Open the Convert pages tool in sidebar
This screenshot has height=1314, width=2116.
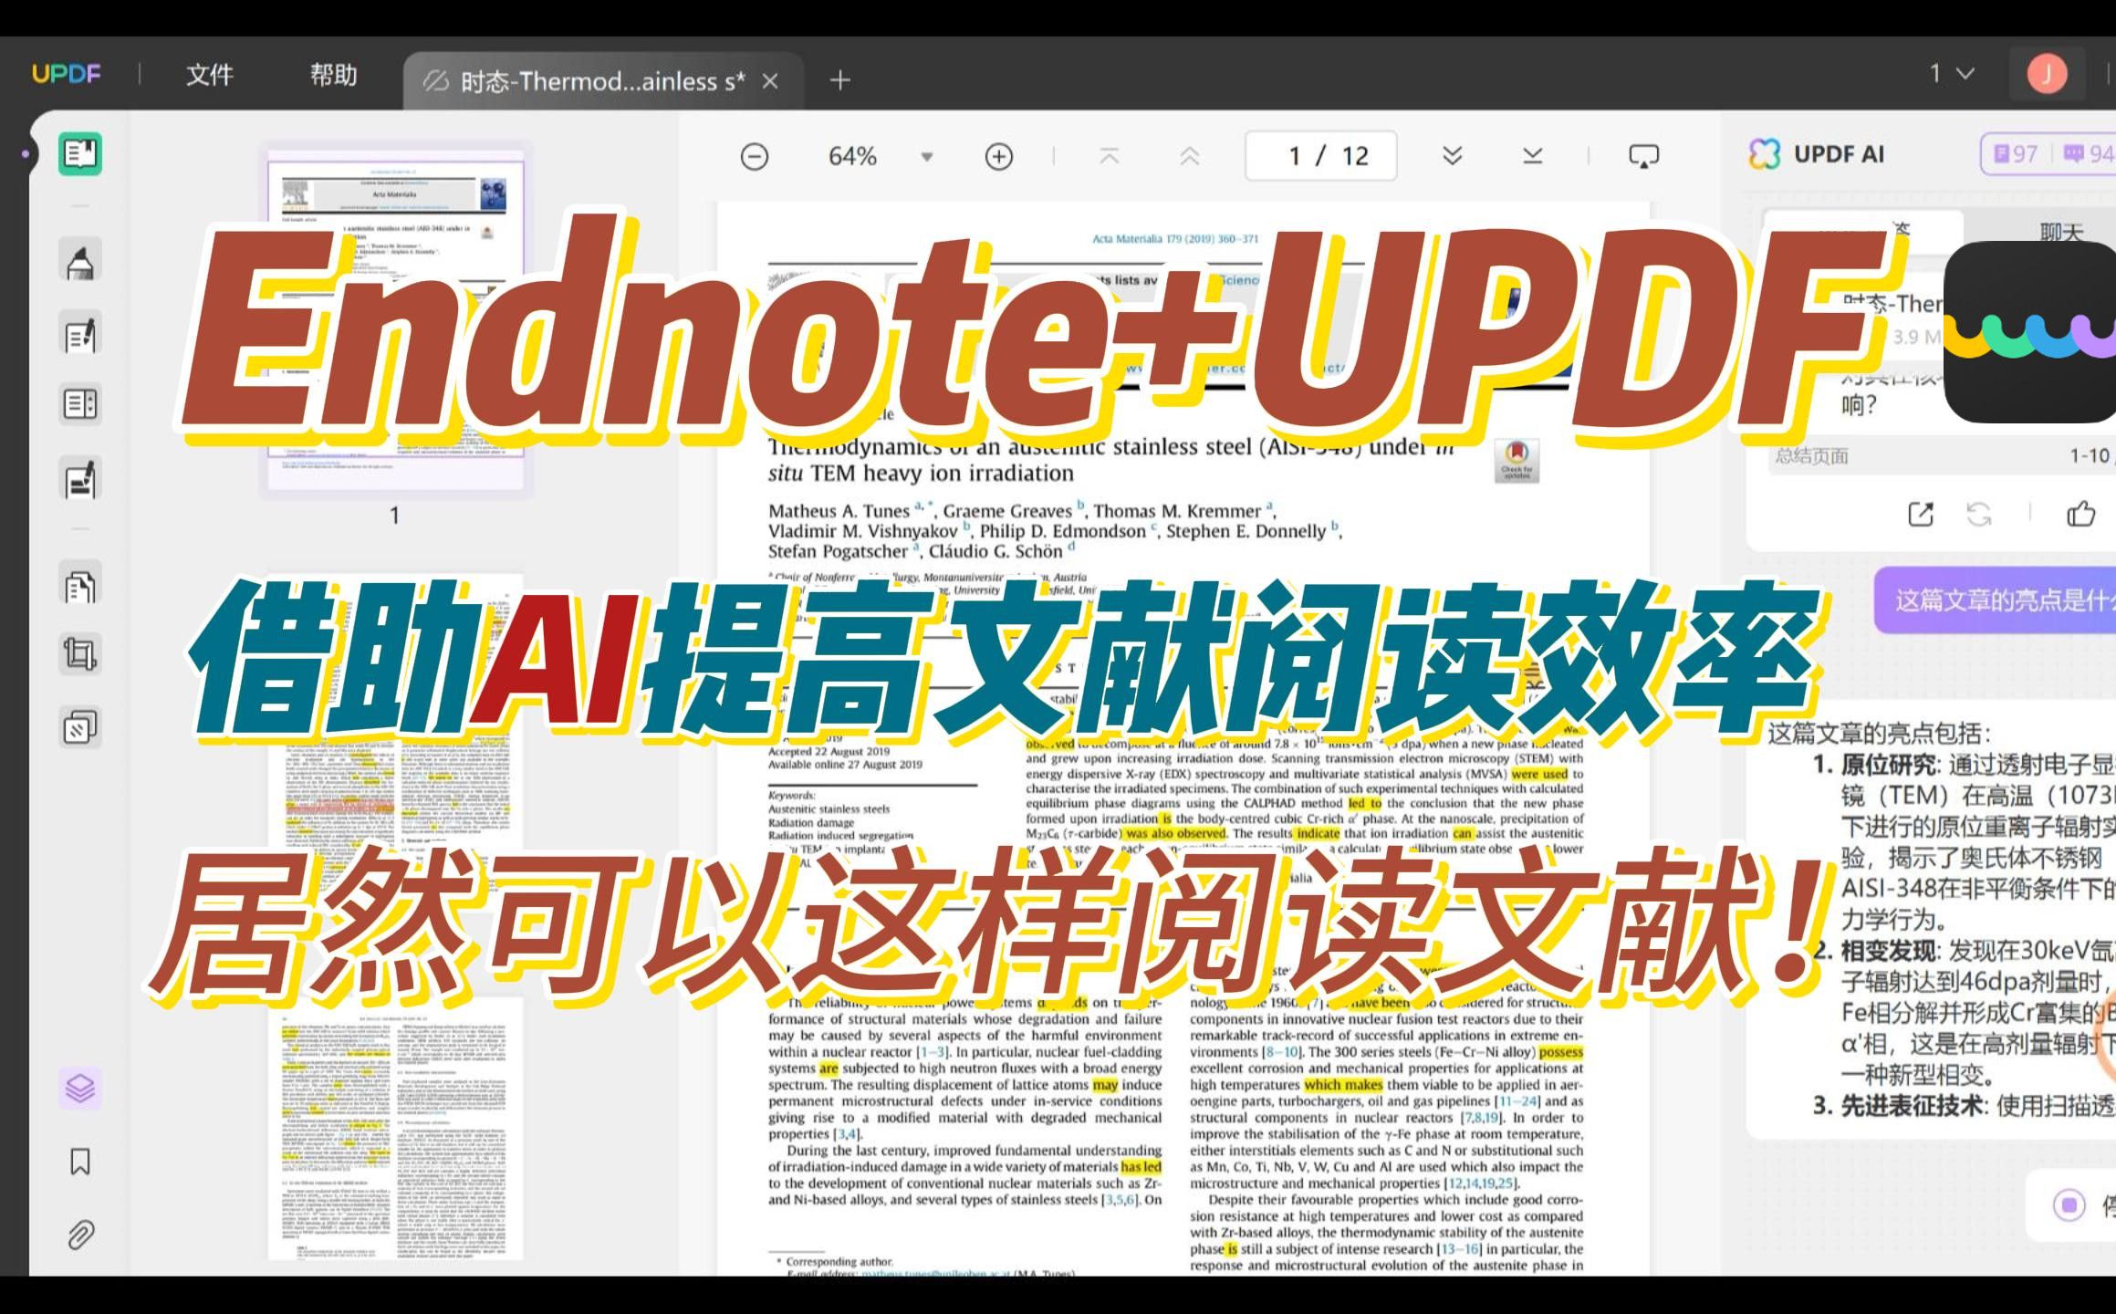pyautogui.click(x=80, y=585)
